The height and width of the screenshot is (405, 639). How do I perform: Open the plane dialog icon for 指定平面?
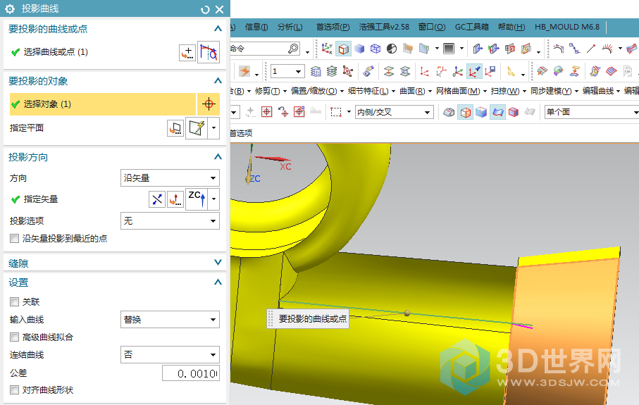[x=175, y=128]
